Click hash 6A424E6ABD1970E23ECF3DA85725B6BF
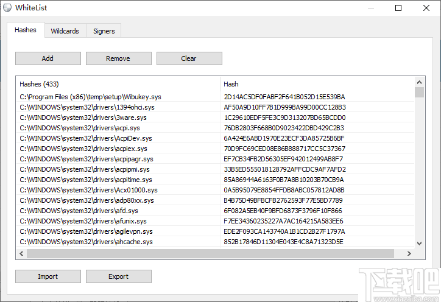Viewport: 441px width, 302px height. [284, 138]
